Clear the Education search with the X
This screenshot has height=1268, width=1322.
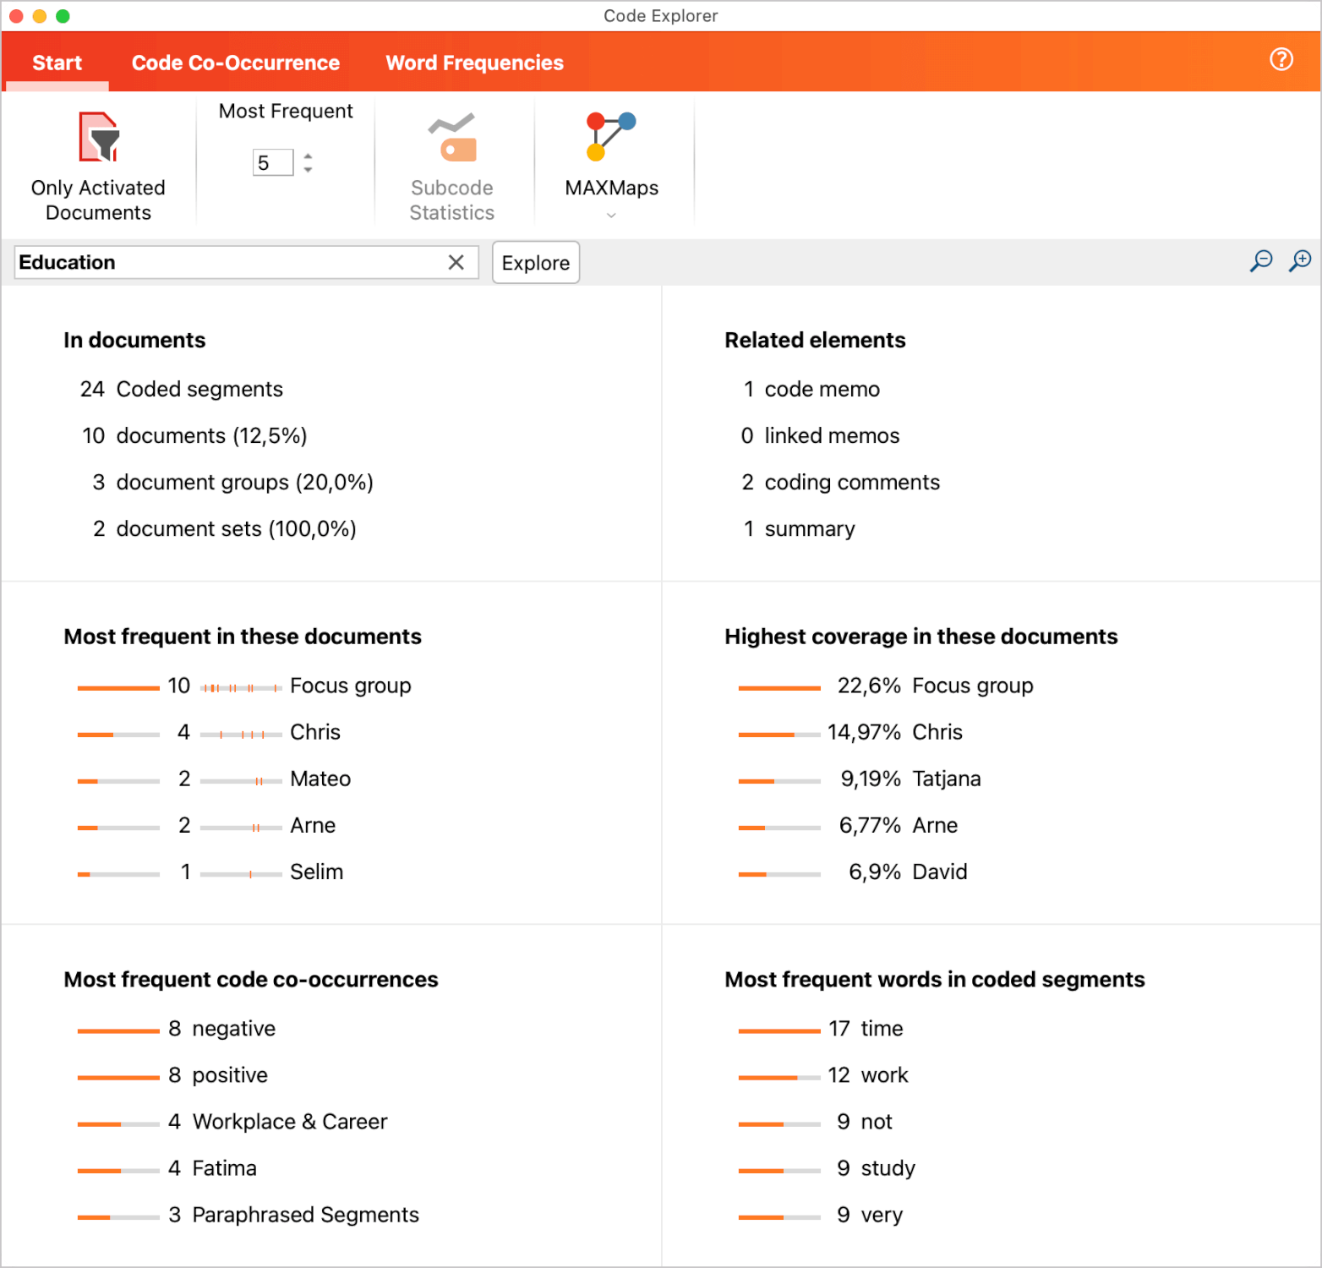click(x=456, y=262)
